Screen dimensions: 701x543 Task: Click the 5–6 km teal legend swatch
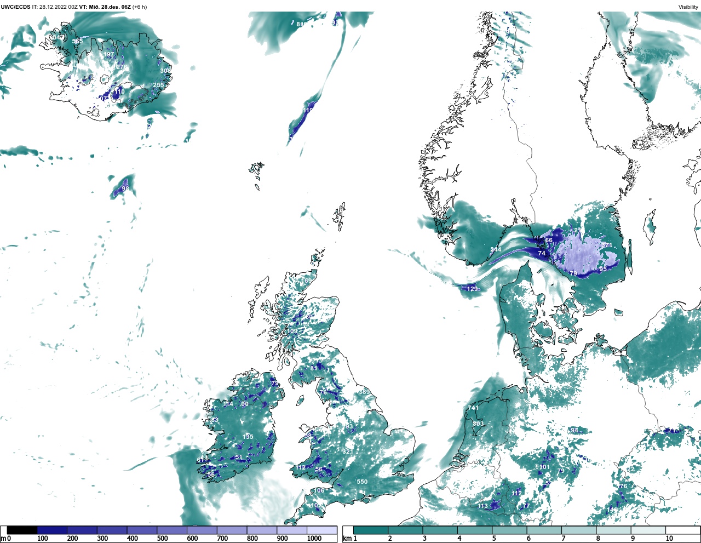509,530
